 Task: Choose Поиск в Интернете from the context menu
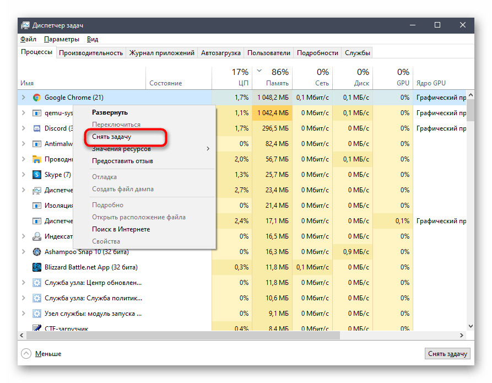[121, 229]
